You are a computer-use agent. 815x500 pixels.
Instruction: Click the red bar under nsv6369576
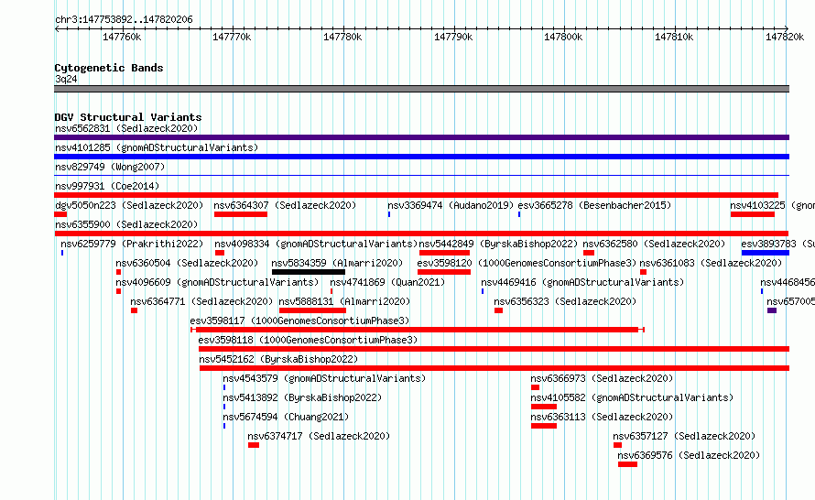627,464
